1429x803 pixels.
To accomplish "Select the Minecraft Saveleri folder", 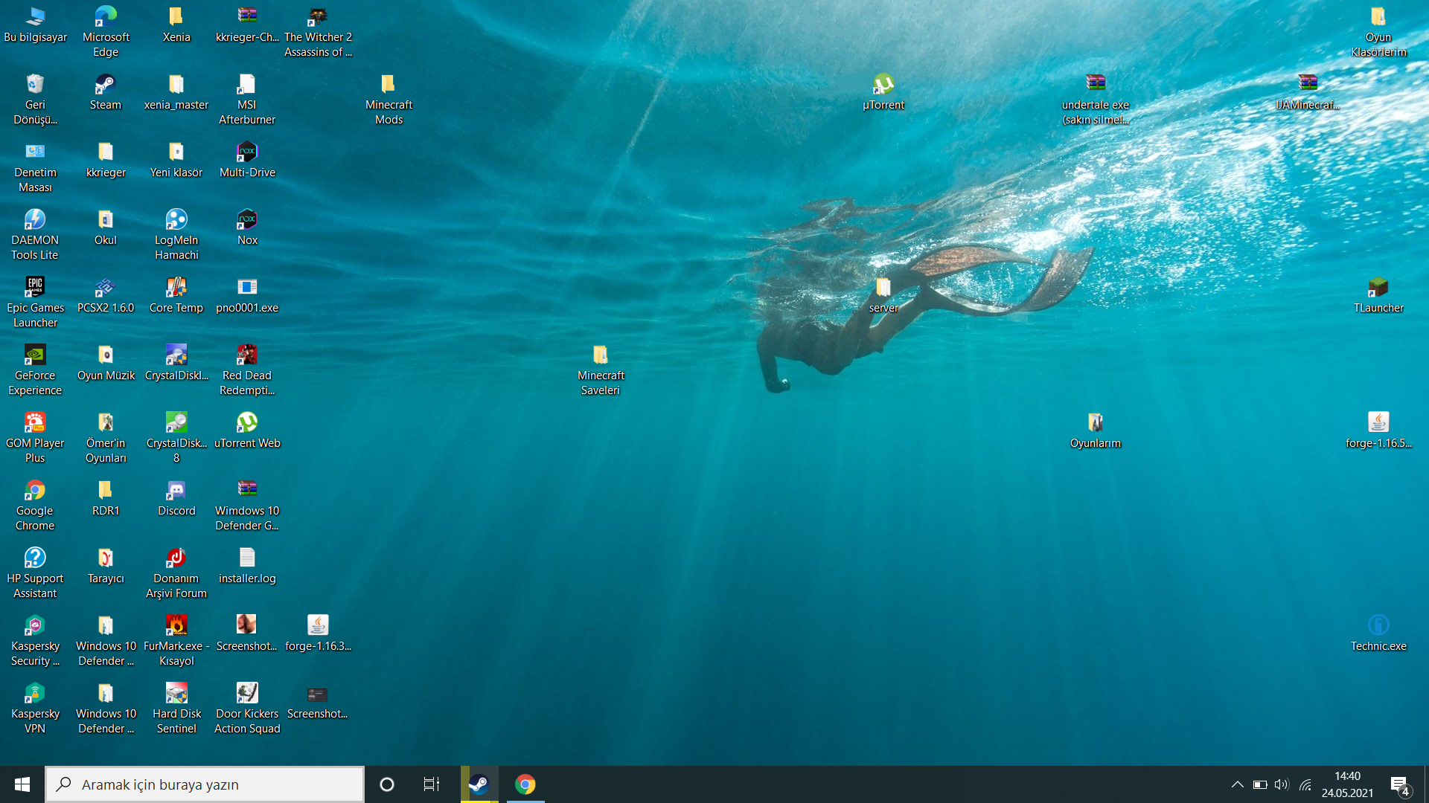I will point(601,370).
